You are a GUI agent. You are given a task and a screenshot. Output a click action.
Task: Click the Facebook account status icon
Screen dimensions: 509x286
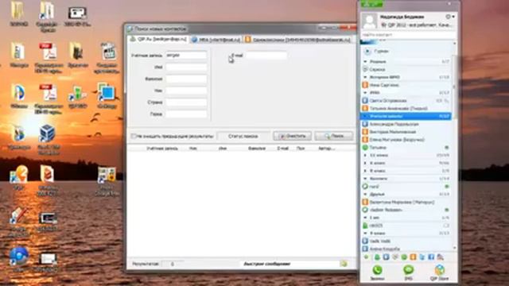pos(431,257)
